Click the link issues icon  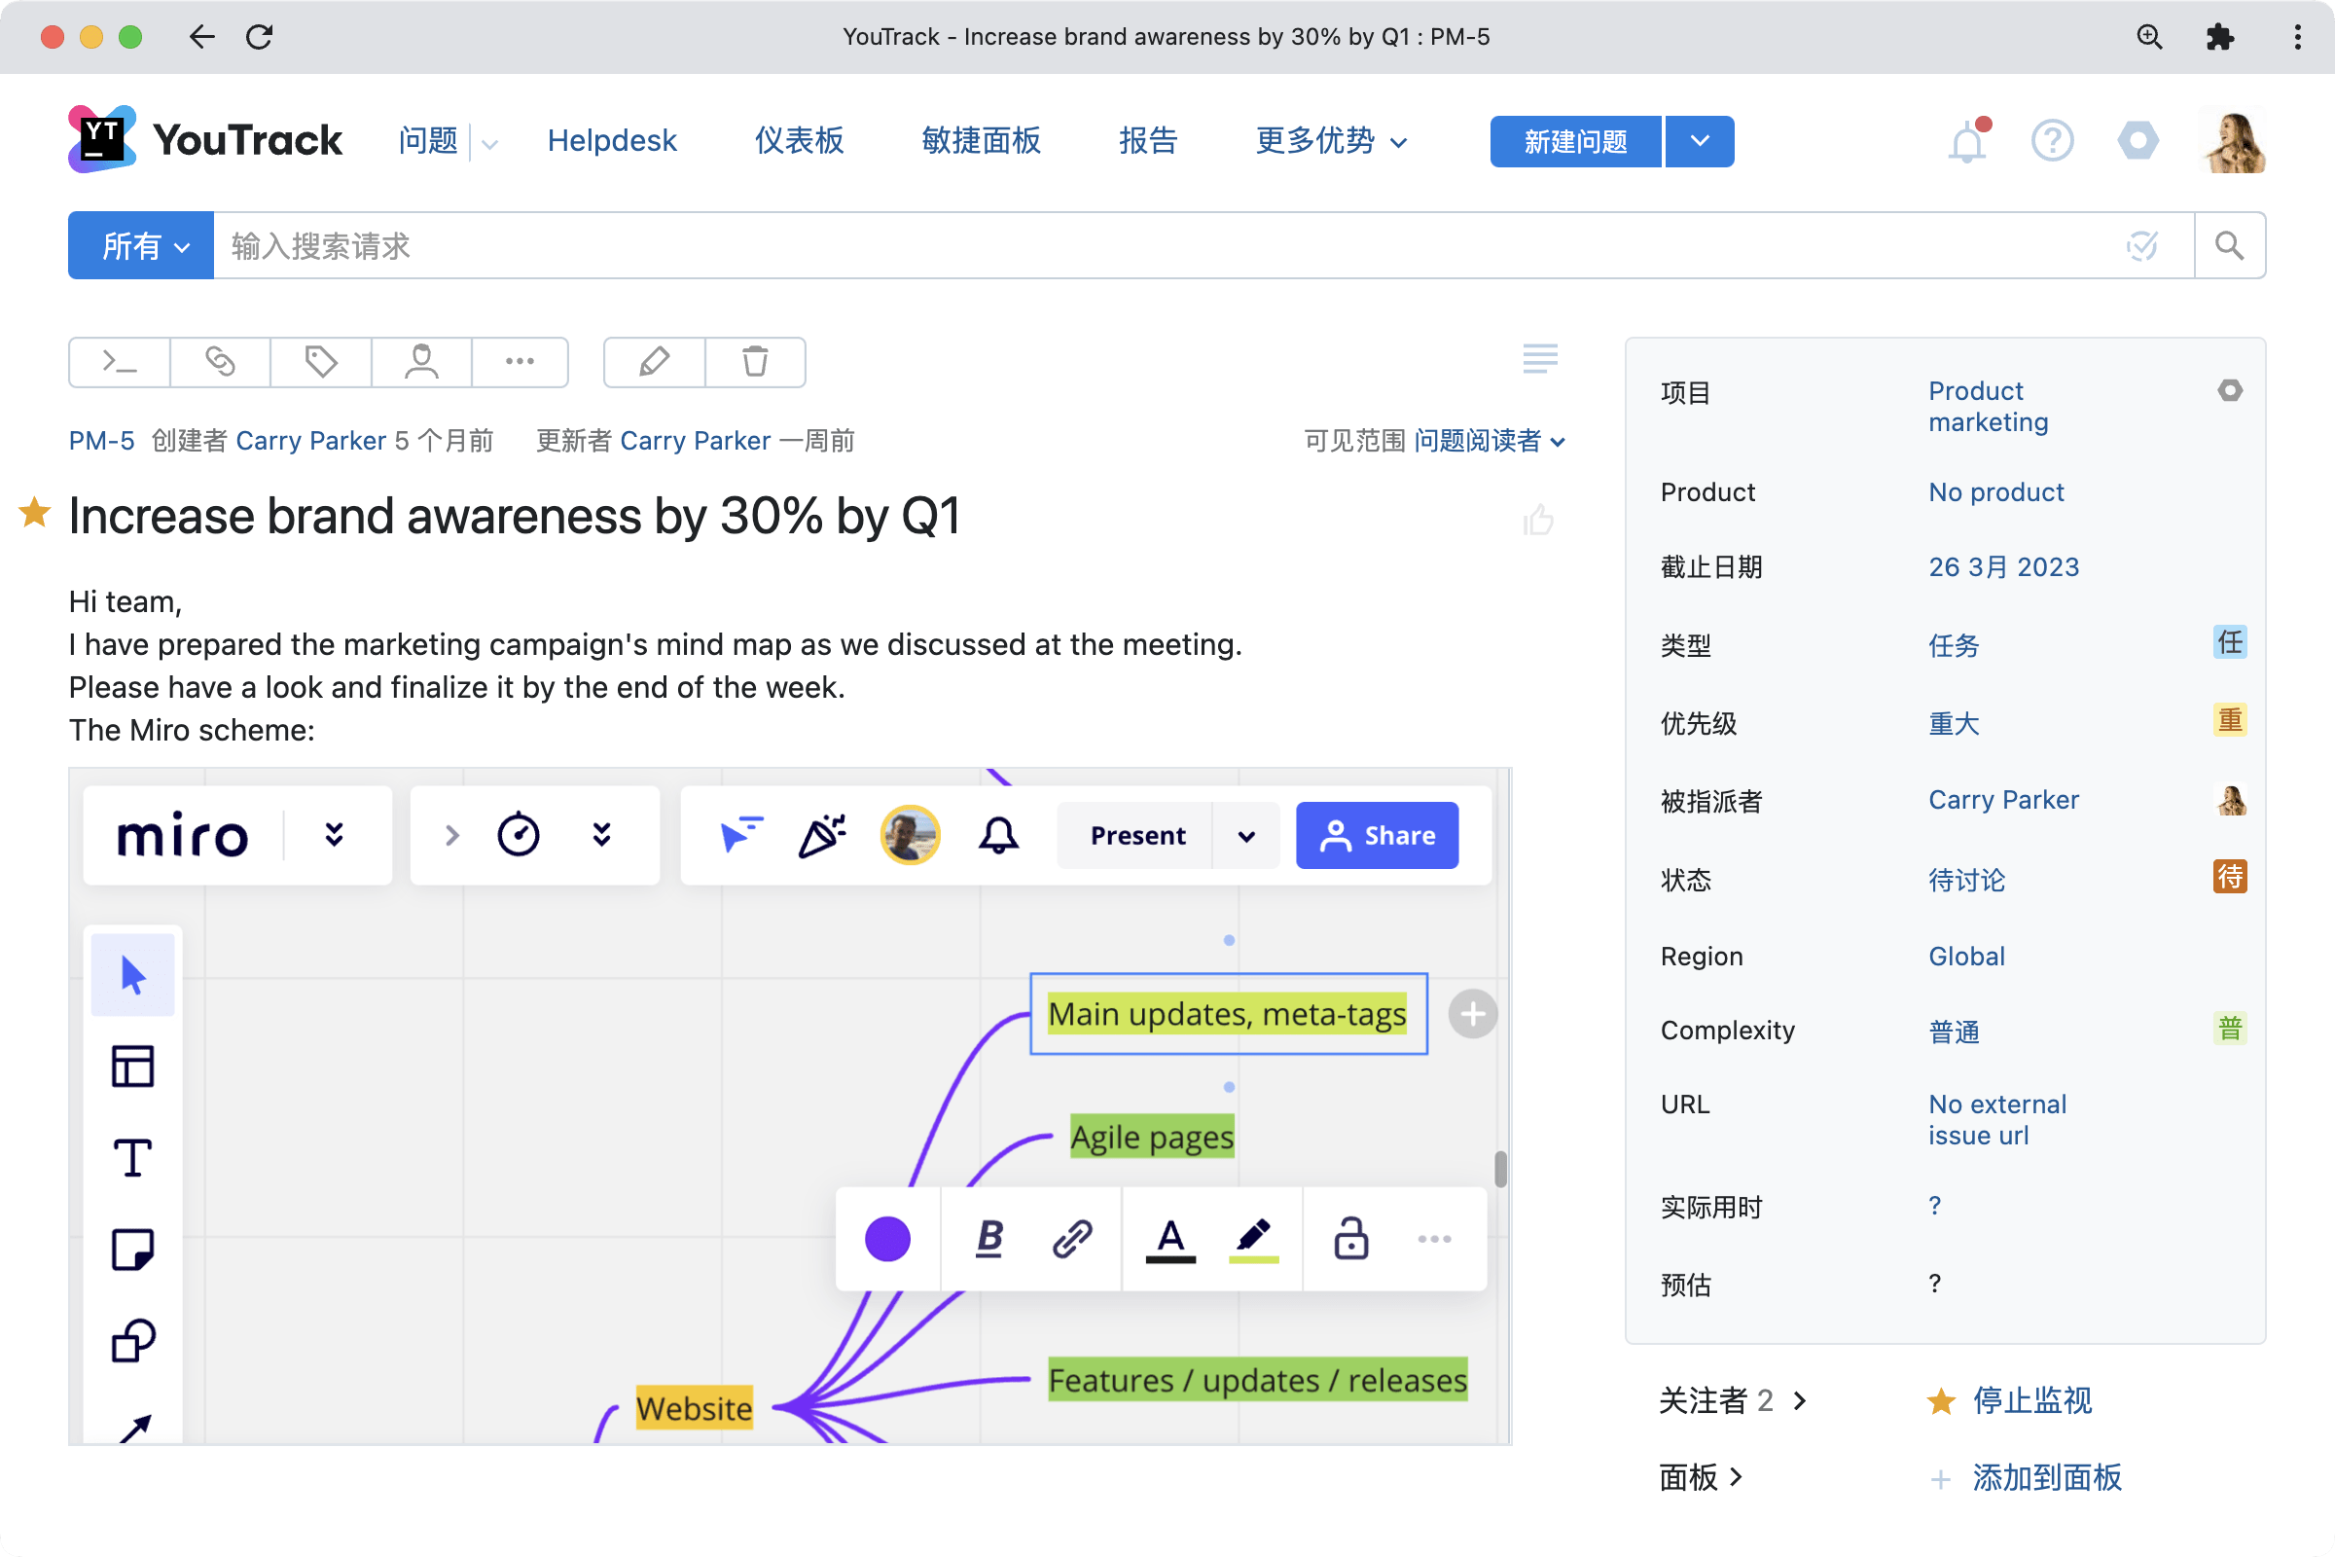218,362
